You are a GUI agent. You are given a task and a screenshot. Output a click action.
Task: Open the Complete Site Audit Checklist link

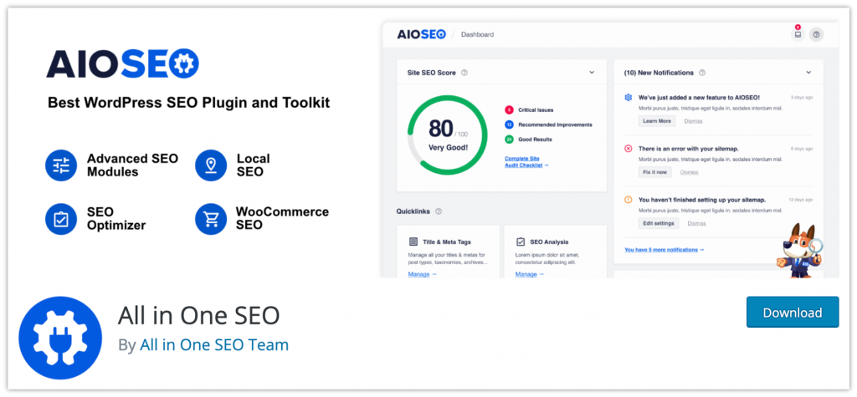click(526, 161)
